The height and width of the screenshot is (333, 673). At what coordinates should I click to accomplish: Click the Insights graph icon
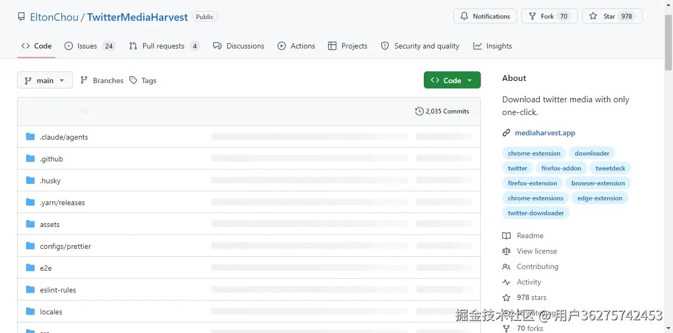478,46
